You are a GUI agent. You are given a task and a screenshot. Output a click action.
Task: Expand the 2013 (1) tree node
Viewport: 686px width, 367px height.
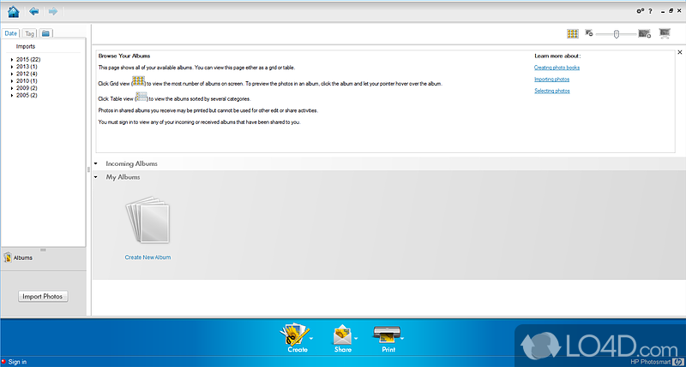point(12,67)
